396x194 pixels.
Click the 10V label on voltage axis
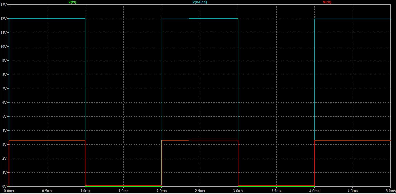coord(4,47)
